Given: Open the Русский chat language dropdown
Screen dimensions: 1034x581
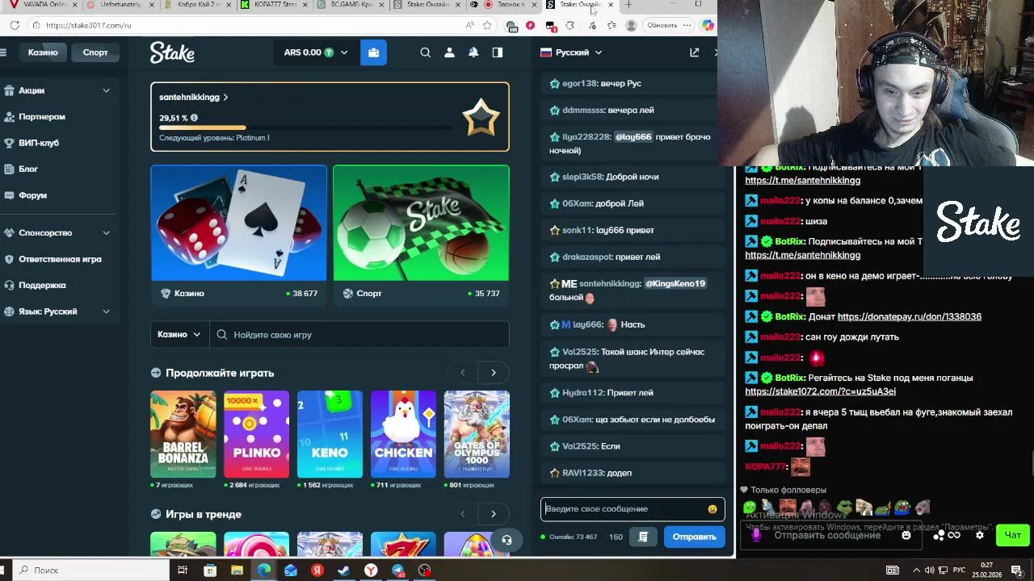Looking at the screenshot, I should [x=571, y=52].
